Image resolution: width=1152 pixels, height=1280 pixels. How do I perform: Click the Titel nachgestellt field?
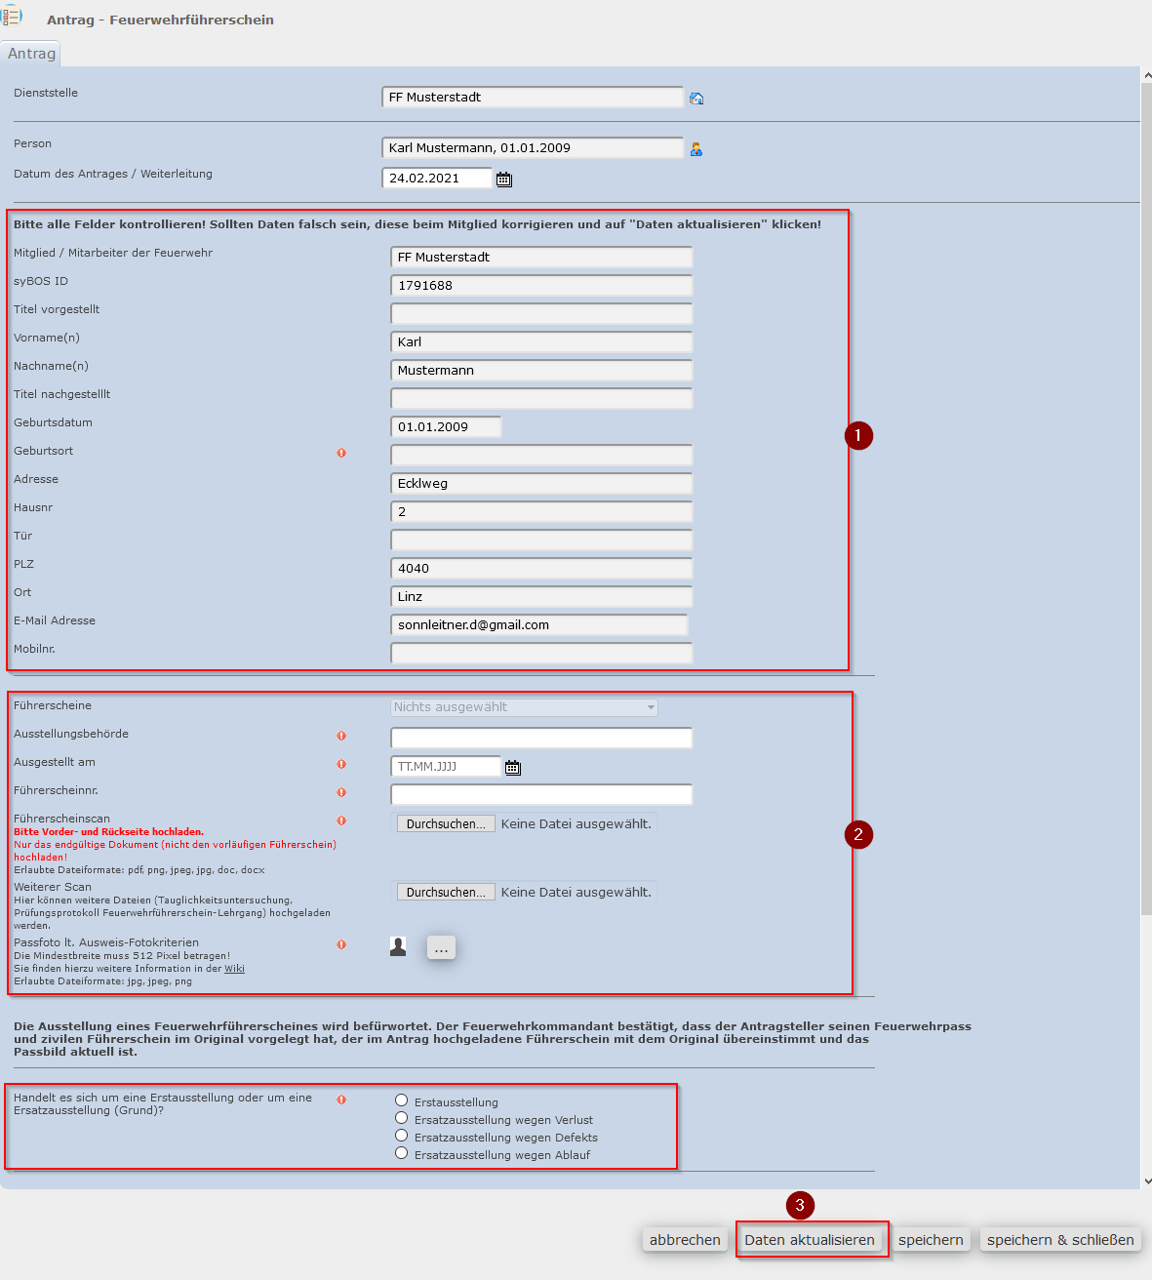point(541,398)
